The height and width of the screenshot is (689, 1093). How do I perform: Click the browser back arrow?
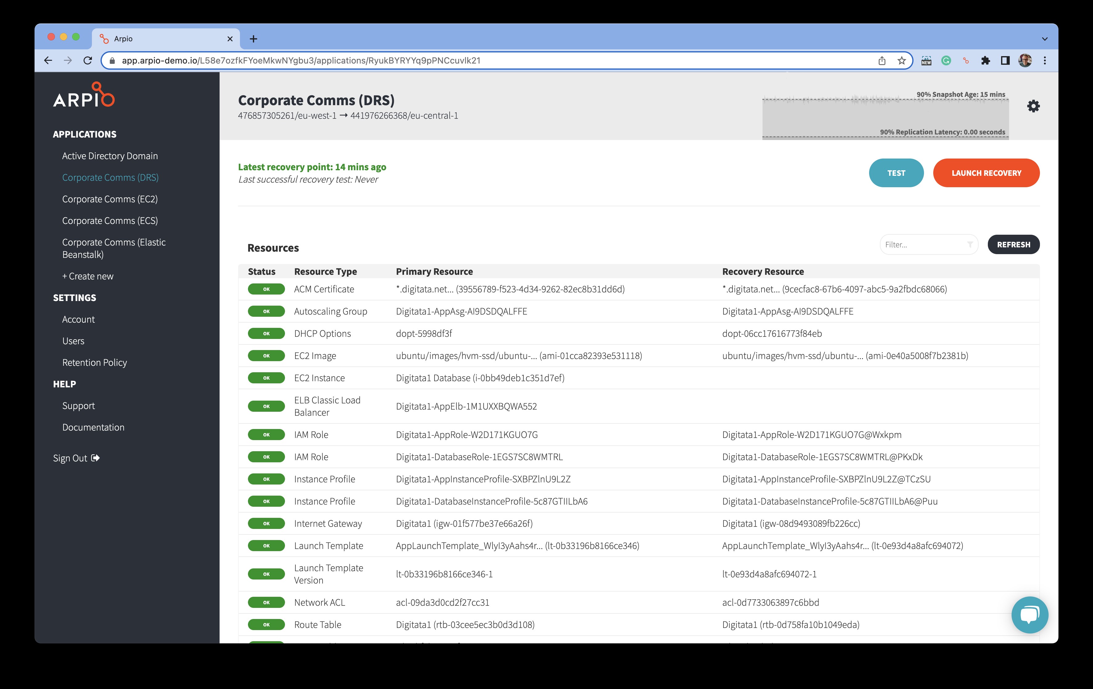click(48, 60)
